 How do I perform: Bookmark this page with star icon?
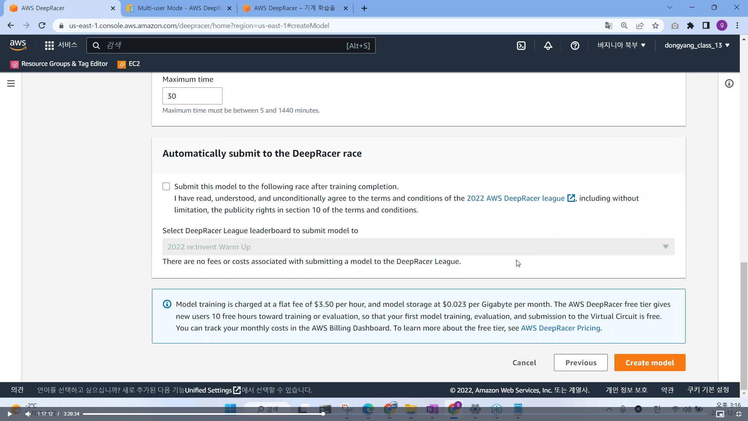click(655, 26)
